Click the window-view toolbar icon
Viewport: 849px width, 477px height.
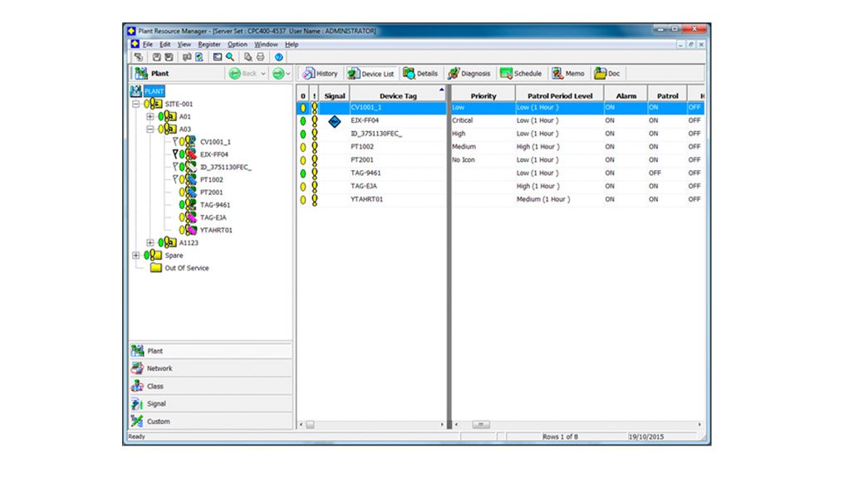tap(217, 56)
